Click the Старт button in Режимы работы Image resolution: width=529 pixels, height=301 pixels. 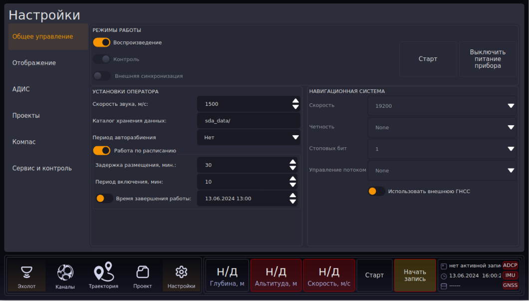click(x=428, y=59)
